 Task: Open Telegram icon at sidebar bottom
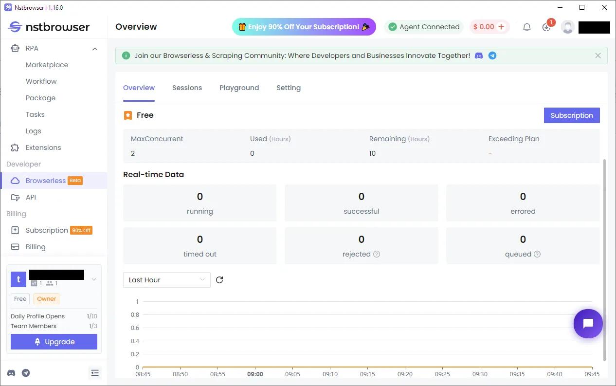[x=26, y=373]
